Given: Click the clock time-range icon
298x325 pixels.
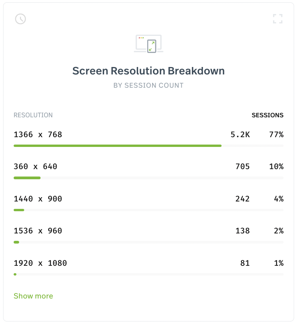Looking at the screenshot, I should coord(21,19).
